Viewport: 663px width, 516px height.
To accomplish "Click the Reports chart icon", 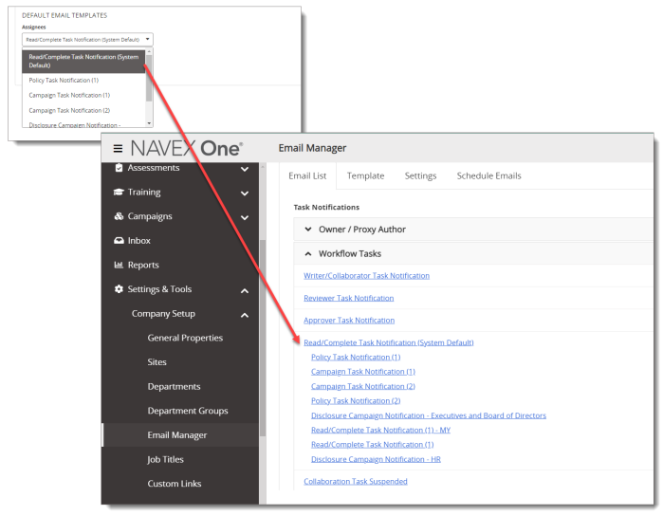I will point(119,265).
